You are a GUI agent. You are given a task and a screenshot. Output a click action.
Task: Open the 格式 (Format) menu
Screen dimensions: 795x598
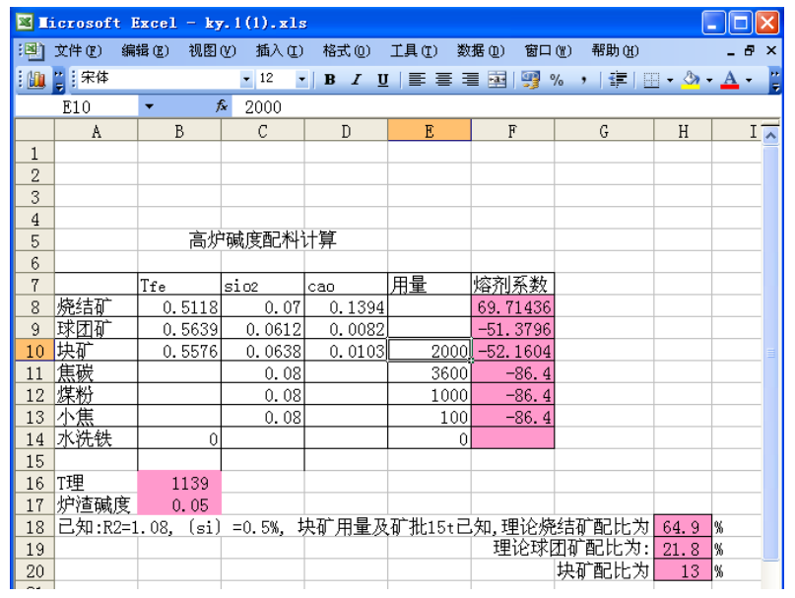coord(346,51)
